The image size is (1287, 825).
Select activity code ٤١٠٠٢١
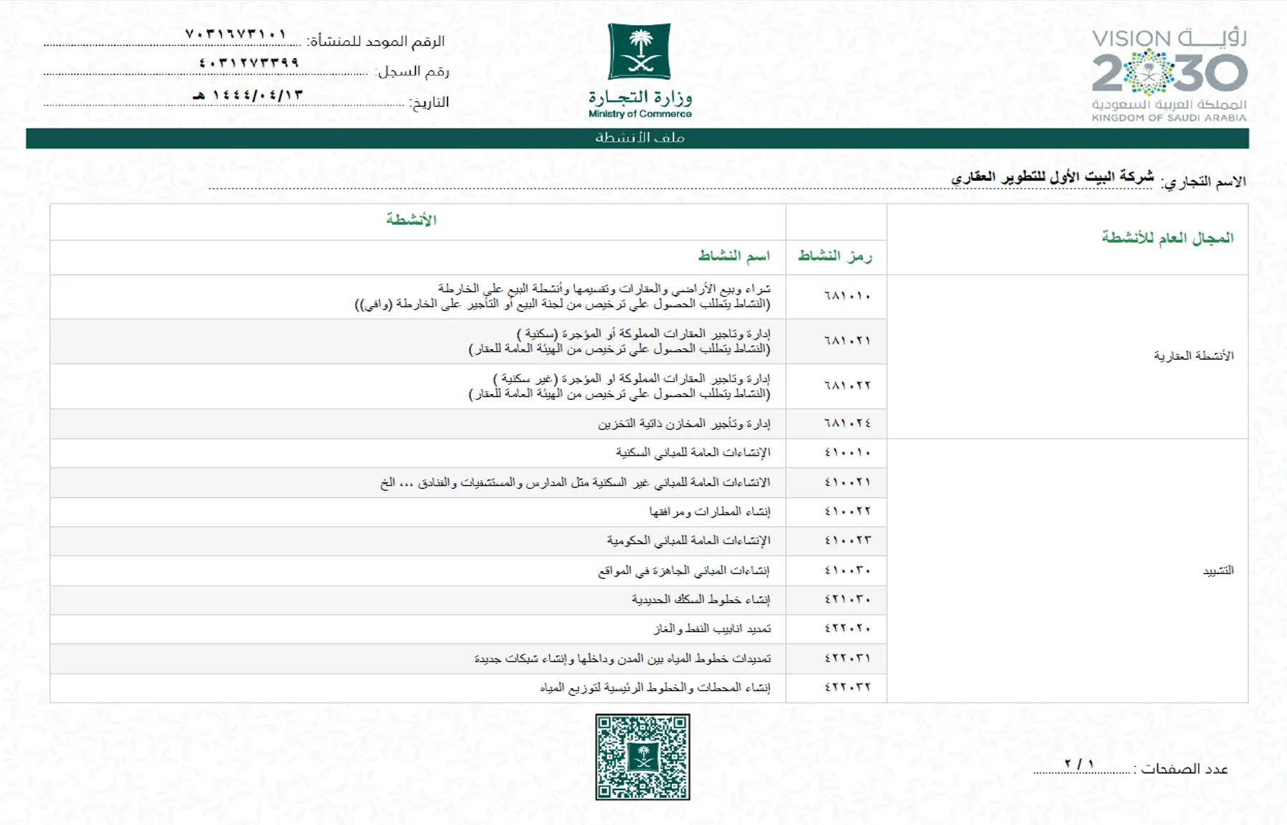pyautogui.click(x=847, y=482)
